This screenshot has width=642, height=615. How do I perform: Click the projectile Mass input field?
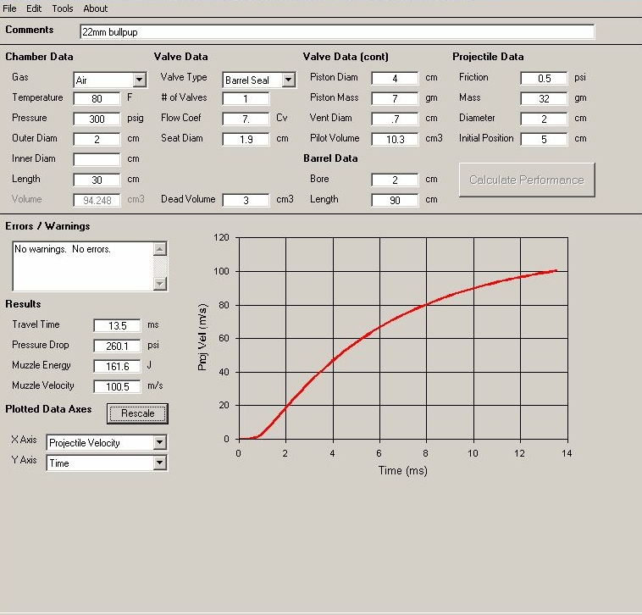click(x=544, y=98)
